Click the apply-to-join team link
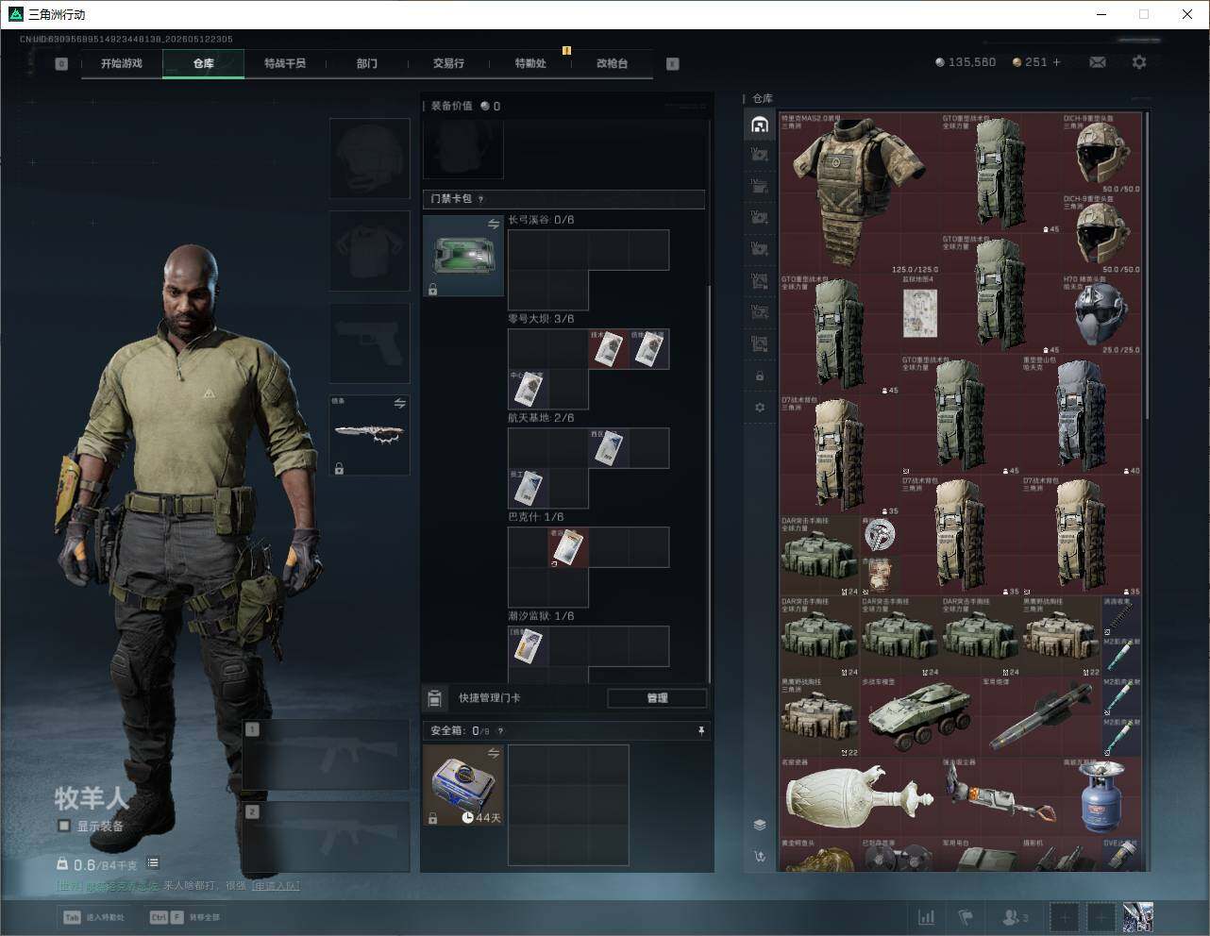The width and height of the screenshot is (1210, 936). click(x=276, y=886)
